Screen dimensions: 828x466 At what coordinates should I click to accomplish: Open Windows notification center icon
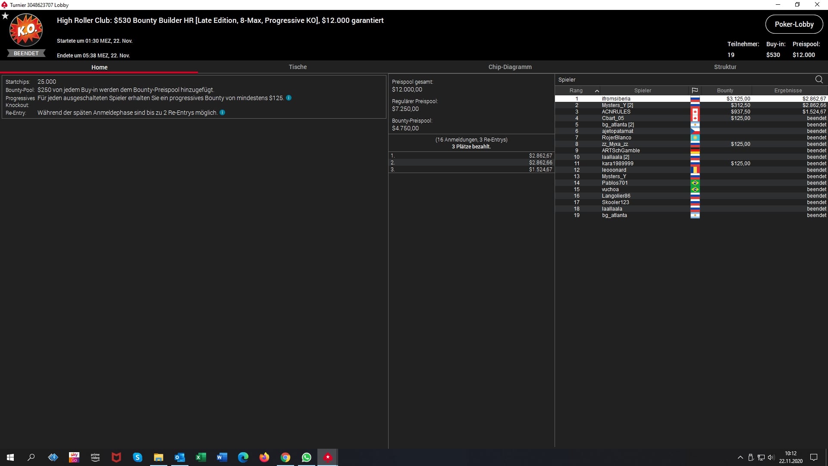coord(814,457)
